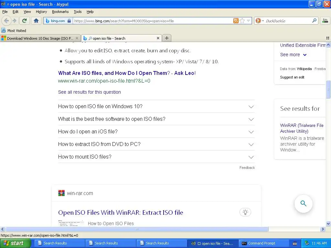Image resolution: width=331 pixels, height=248 pixels.
Task: Open Unified Extensible Firmware link in sidebar
Action: tap(303, 45)
